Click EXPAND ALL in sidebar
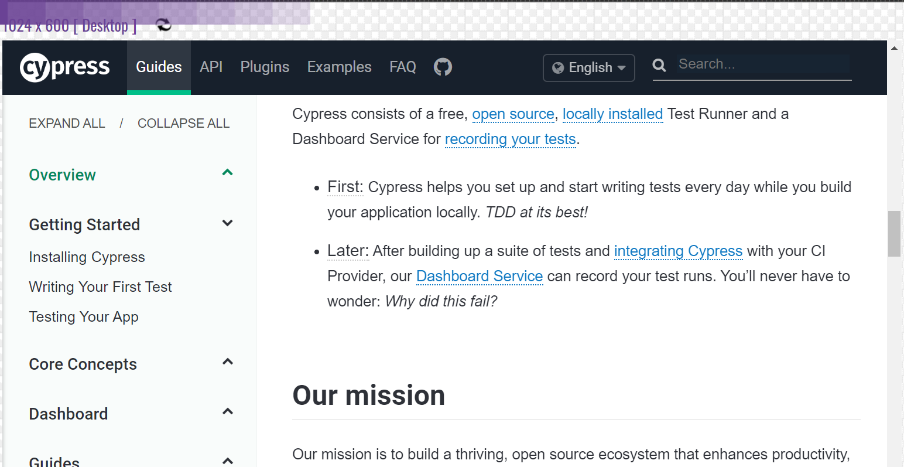904x467 pixels. [x=67, y=123]
